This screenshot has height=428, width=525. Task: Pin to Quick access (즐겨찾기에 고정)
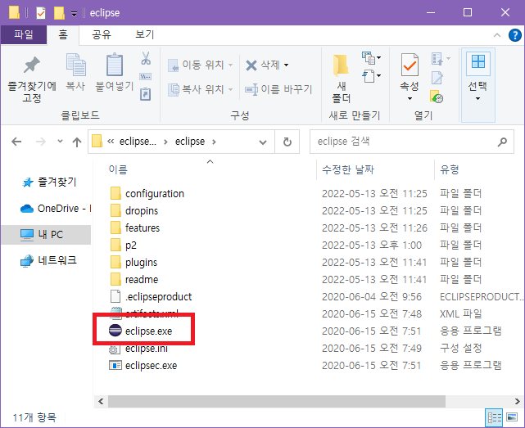32,79
